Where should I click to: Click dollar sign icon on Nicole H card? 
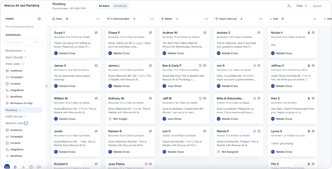pos(309,33)
